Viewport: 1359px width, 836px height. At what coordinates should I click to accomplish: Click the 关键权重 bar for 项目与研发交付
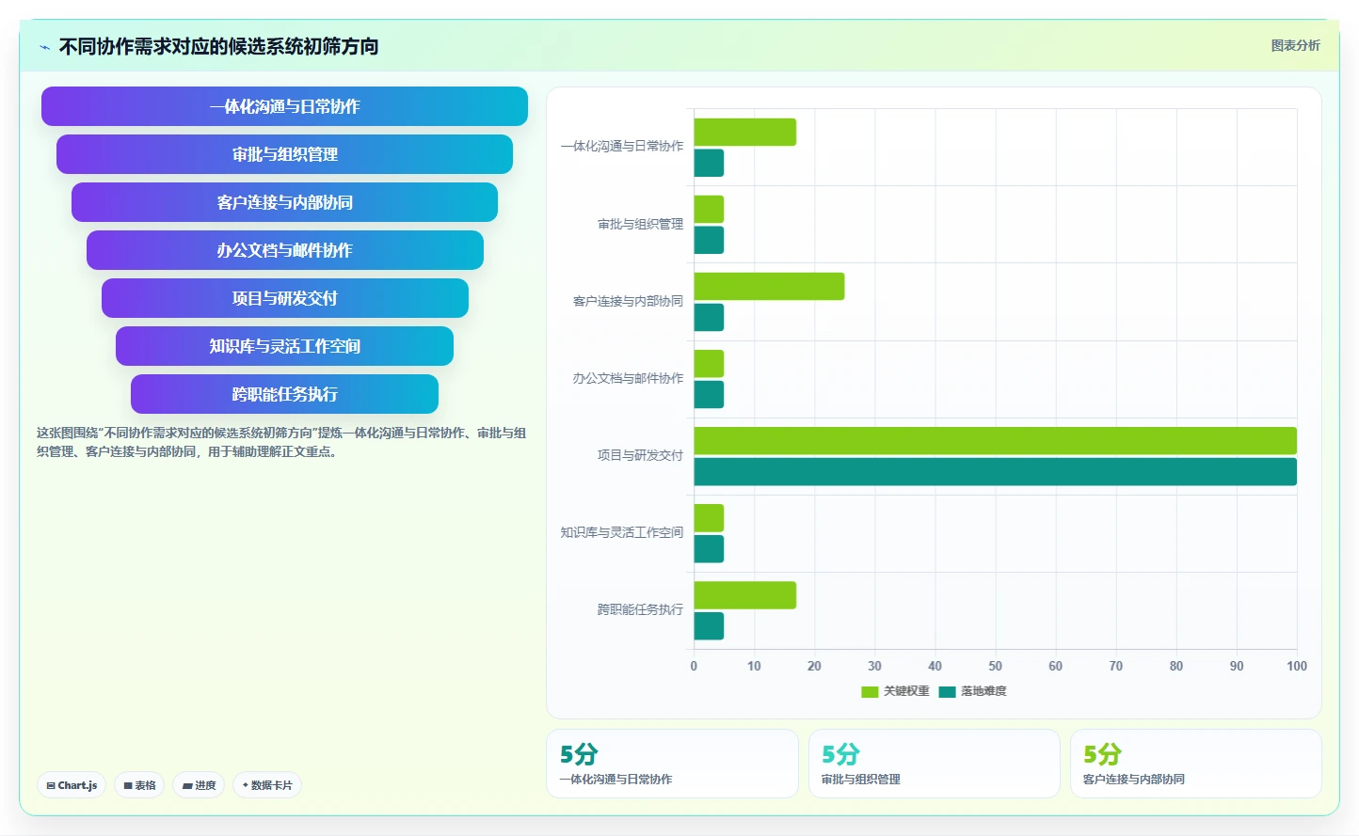(x=996, y=440)
